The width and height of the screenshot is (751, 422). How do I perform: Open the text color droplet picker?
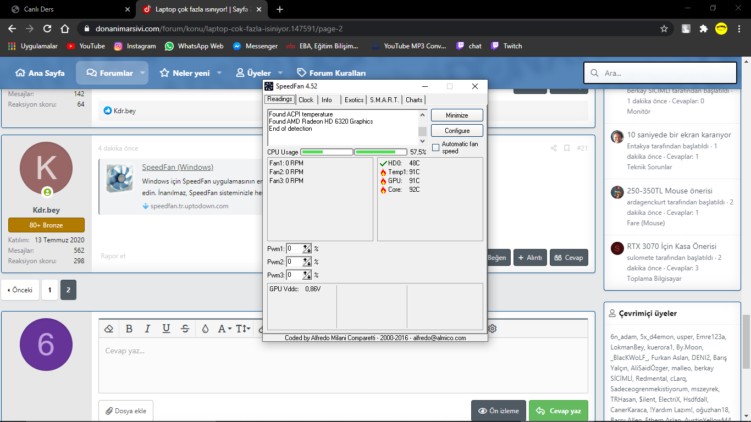coord(205,329)
